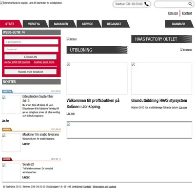Click the magnifying glass search icon
The image size is (195, 188).
190,4
